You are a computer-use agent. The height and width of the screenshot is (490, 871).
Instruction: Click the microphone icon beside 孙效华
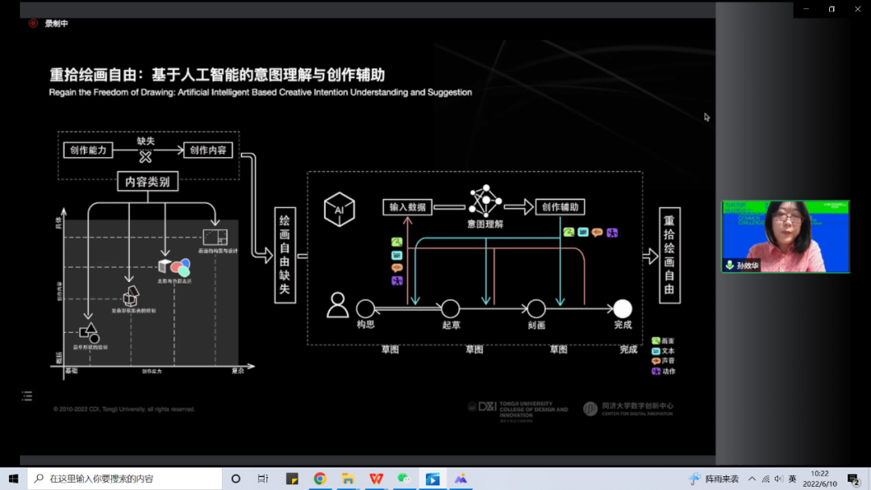[730, 264]
